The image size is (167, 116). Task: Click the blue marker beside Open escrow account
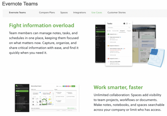120,37
